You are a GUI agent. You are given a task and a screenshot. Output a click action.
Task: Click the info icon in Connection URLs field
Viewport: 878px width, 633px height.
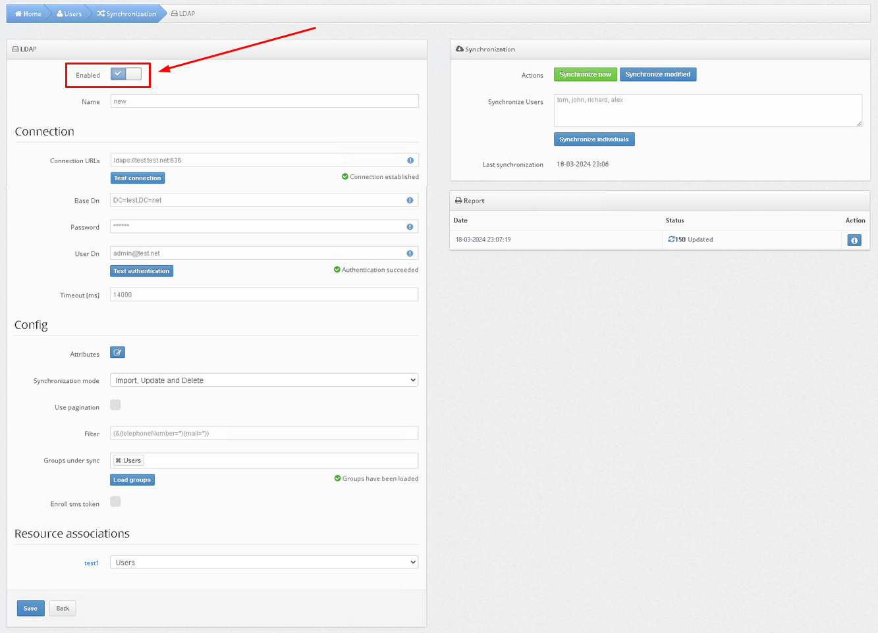coord(410,161)
